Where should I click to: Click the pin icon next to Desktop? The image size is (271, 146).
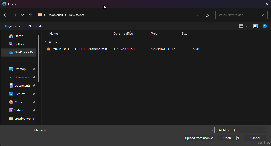(34, 69)
